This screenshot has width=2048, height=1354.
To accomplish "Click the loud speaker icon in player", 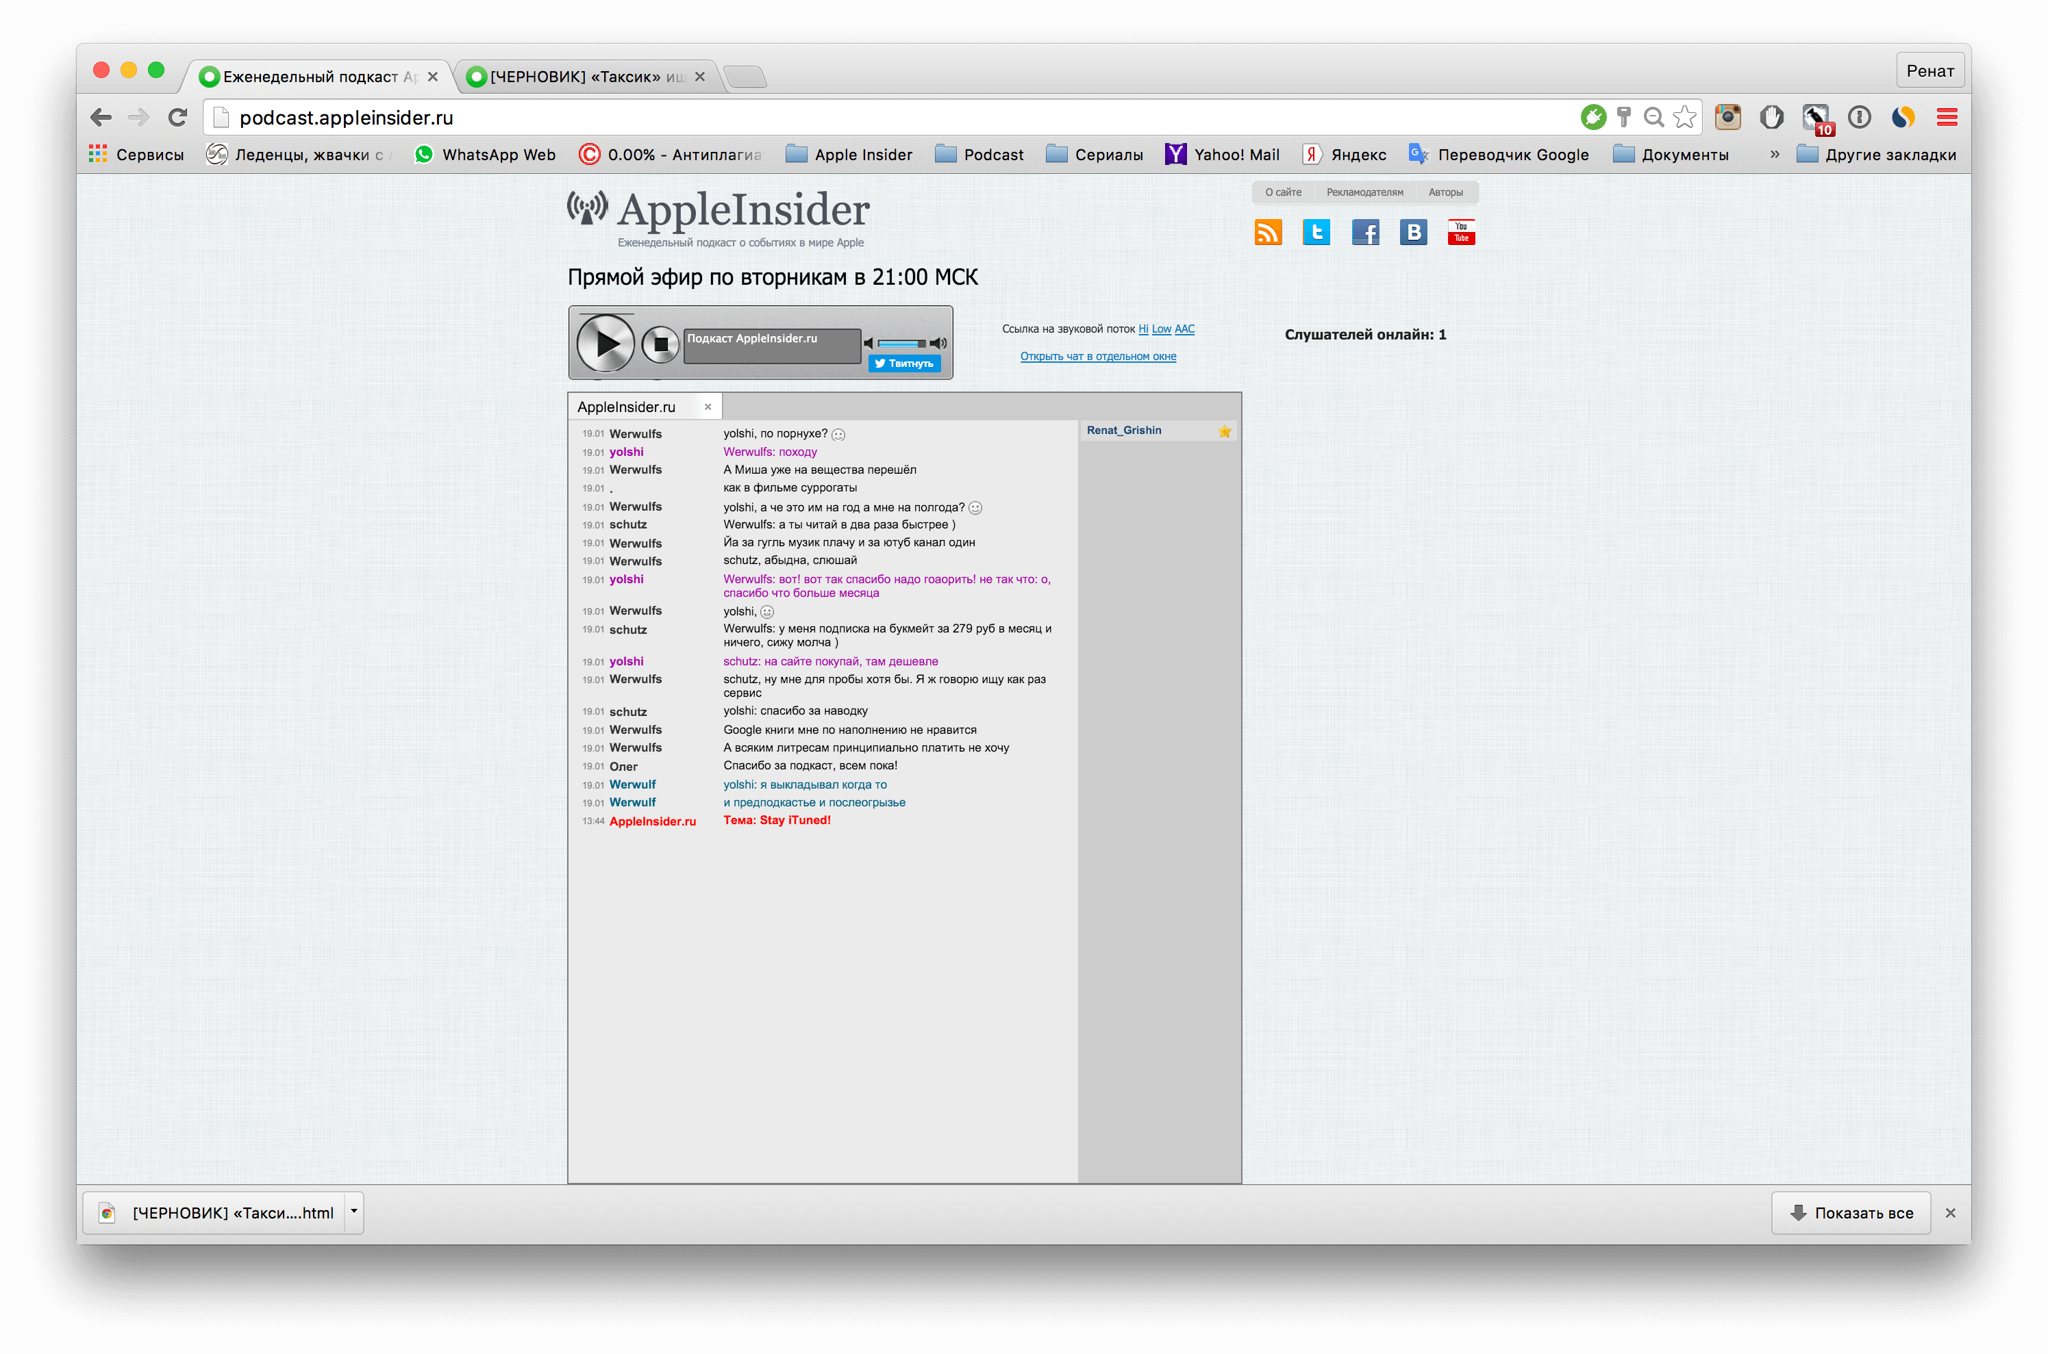I will pos(938,344).
